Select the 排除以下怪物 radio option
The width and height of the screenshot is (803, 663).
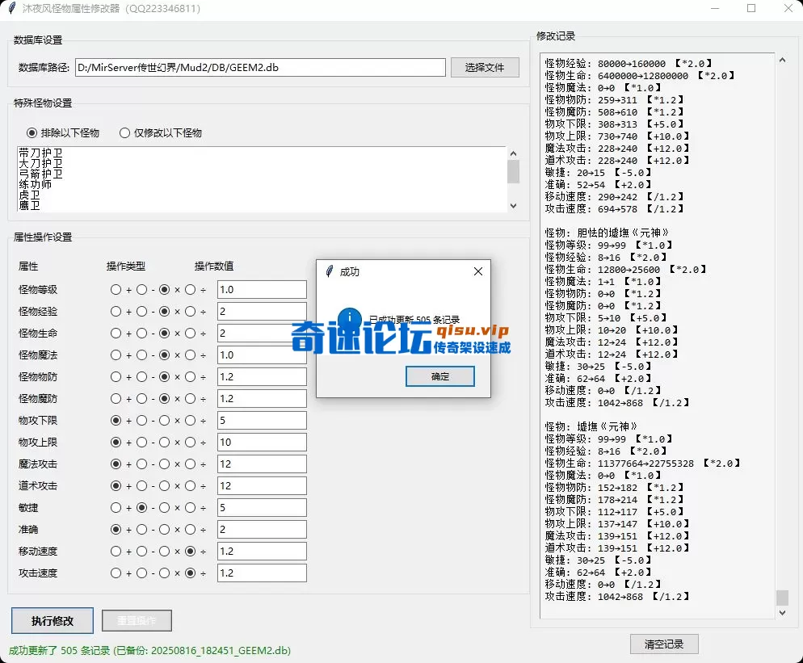(30, 133)
